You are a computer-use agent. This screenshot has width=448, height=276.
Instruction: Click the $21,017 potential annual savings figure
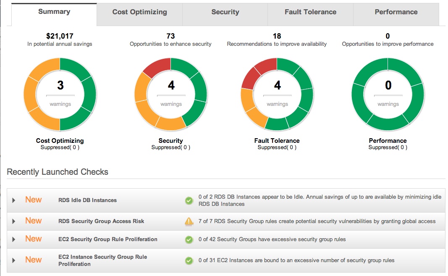pos(60,36)
